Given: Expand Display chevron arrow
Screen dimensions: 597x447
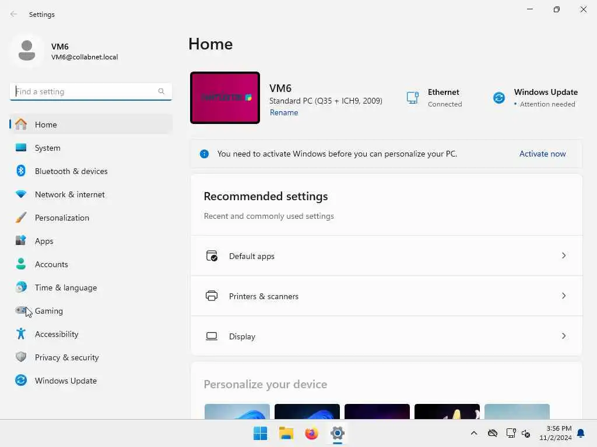Looking at the screenshot, I should click(564, 336).
